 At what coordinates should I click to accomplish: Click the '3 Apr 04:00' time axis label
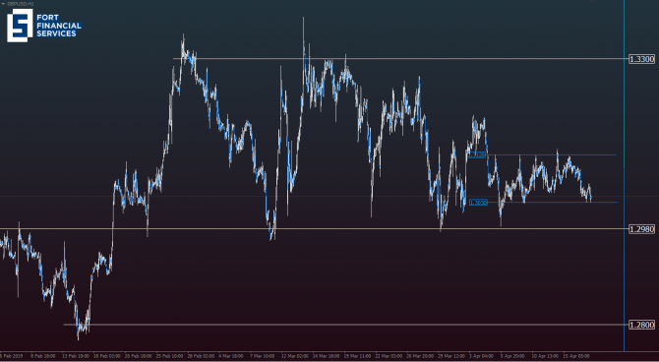(481, 356)
